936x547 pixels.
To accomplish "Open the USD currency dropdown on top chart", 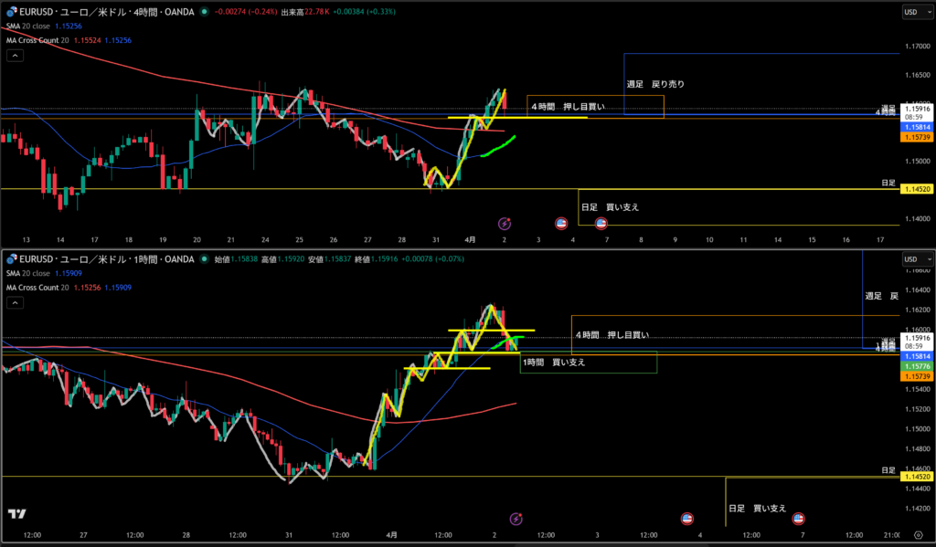I will click(x=914, y=12).
